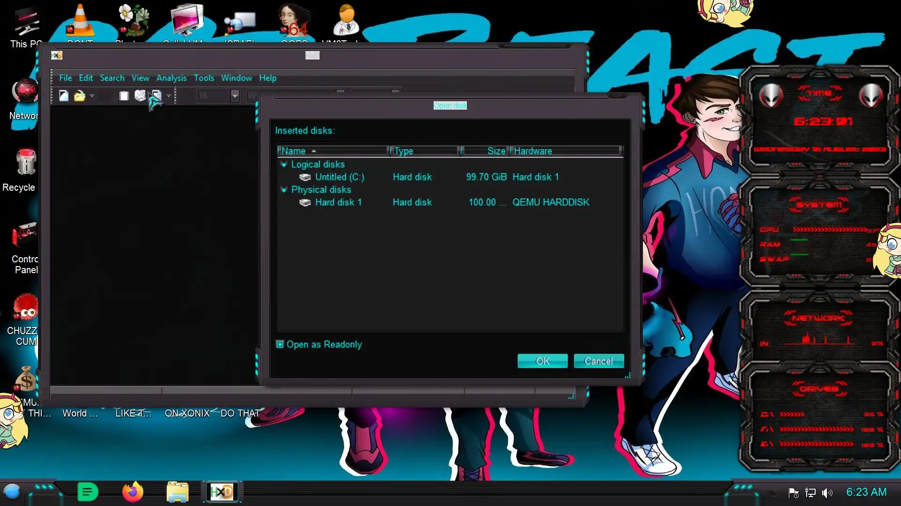
Task: Click the HxD taskbar icon
Action: (221, 492)
